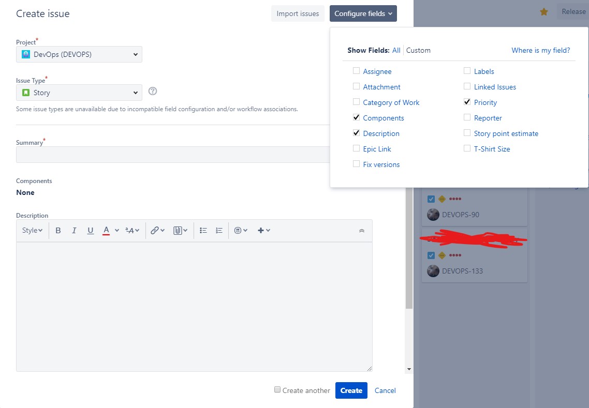589x408 pixels.
Task: Collapse the editor toolbar with double chevron
Action: [x=362, y=231]
